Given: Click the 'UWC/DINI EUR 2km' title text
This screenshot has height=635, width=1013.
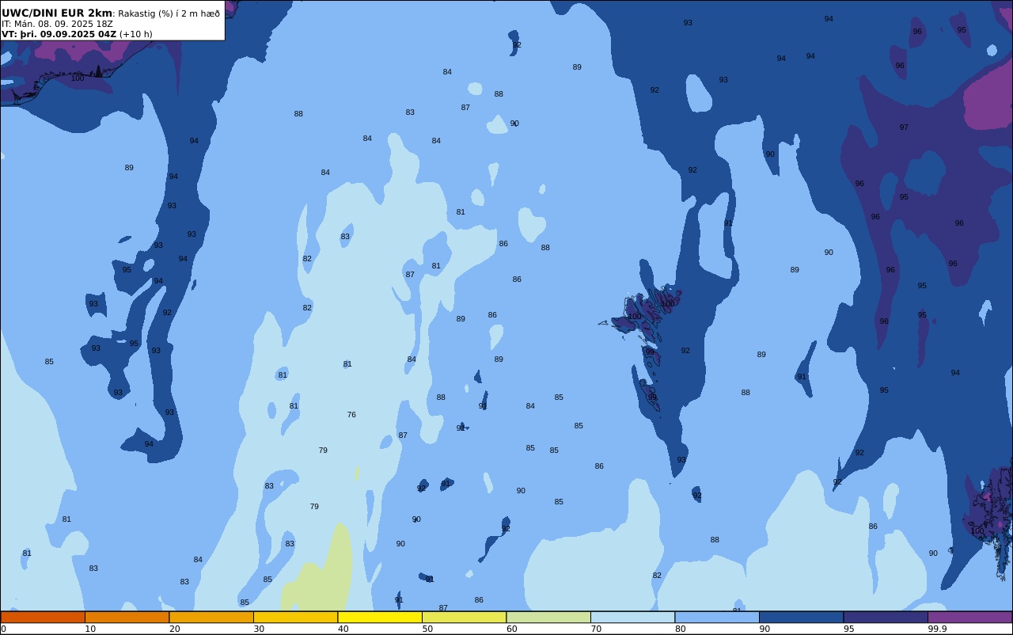Looking at the screenshot, I should pyautogui.click(x=57, y=13).
